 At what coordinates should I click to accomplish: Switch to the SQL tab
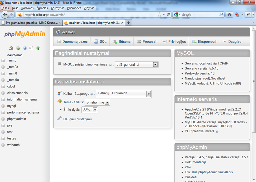(100, 41)
